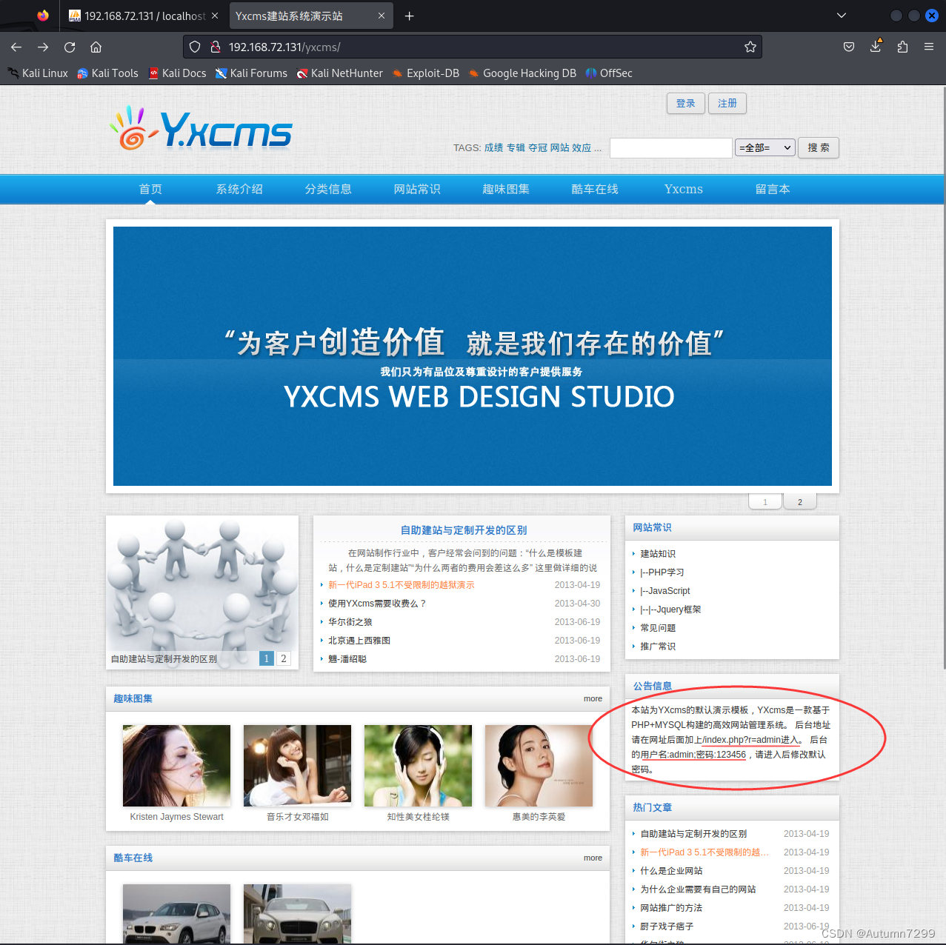
Task: Switch banner to slide 2
Action: [x=800, y=501]
